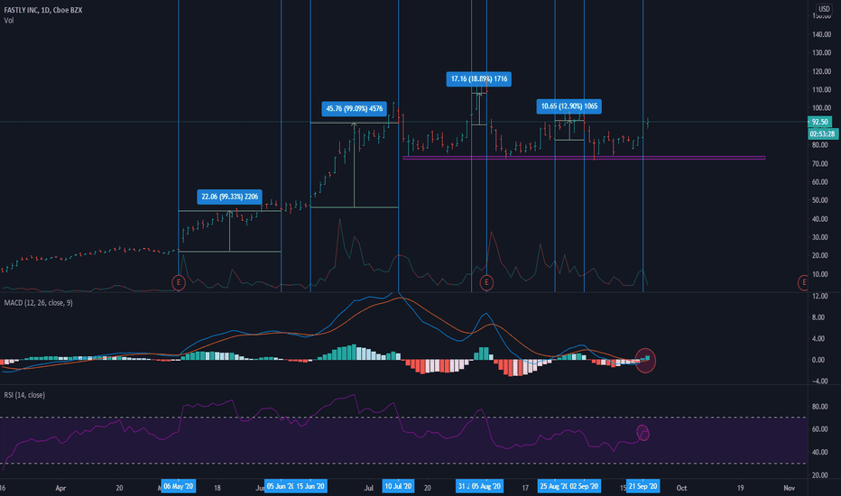Viewport: 841px width, 496px height.
Task: Click Jul on the time axis
Action: pyautogui.click(x=368, y=488)
